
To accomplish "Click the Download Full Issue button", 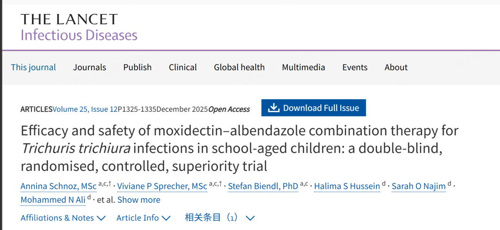I will pos(313,108).
